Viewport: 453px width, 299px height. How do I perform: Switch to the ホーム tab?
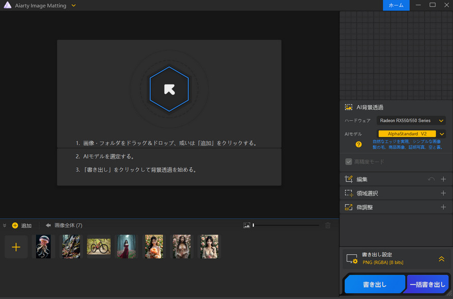coord(396,5)
